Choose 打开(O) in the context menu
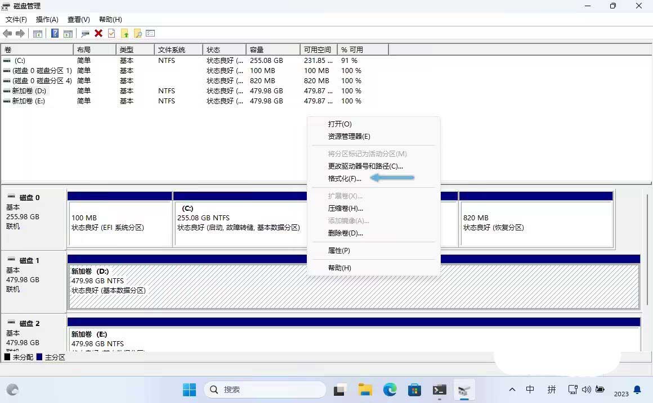This screenshot has height=403, width=653. tap(374, 124)
